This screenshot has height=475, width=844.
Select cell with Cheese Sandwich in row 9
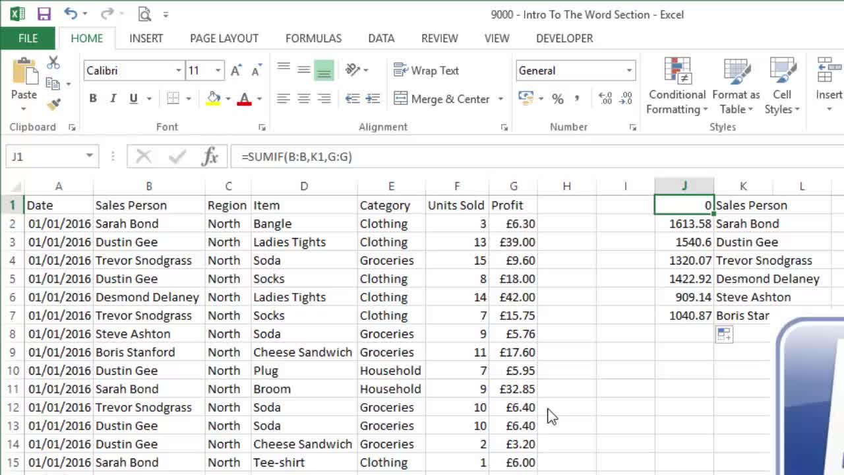pyautogui.click(x=303, y=352)
